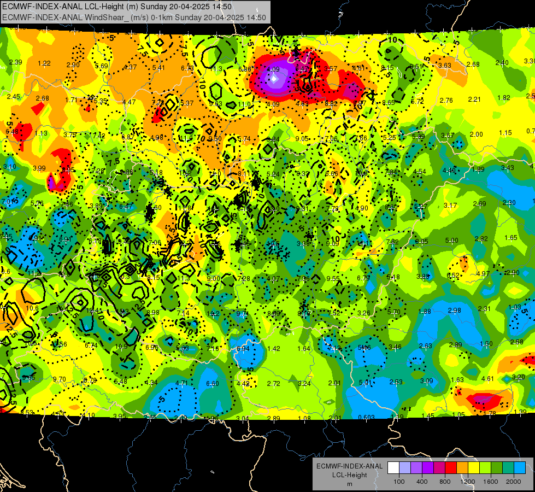Click the grid value '1.71'
535x492 pixels.
click(71, 100)
